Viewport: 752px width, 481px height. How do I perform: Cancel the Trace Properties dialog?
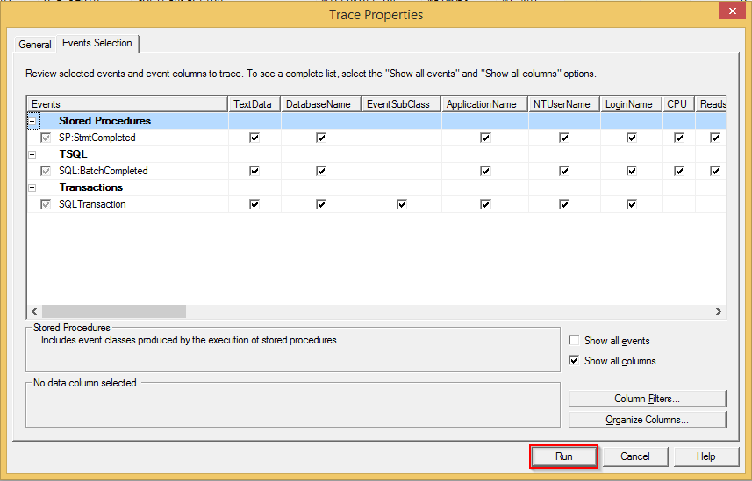635,456
